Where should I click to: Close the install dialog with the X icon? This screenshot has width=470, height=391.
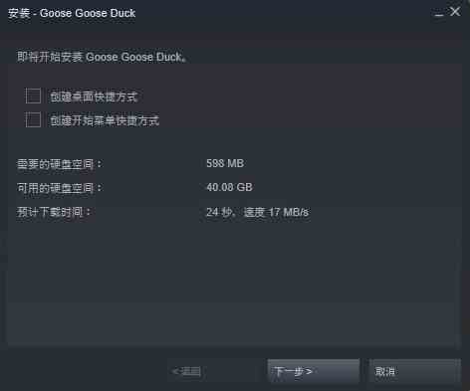coord(455,12)
